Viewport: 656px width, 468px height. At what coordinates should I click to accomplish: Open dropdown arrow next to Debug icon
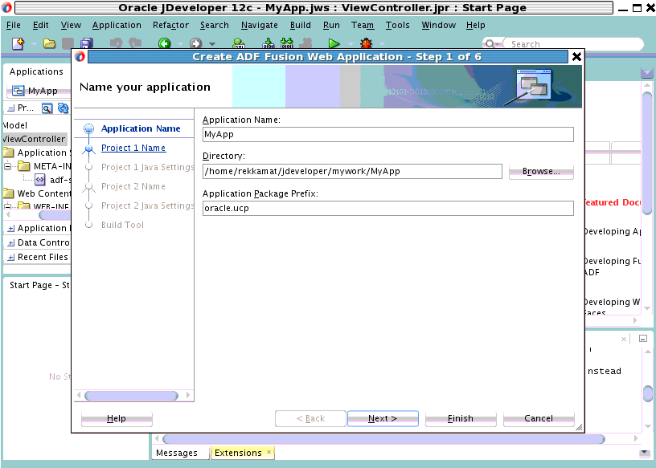tap(382, 44)
